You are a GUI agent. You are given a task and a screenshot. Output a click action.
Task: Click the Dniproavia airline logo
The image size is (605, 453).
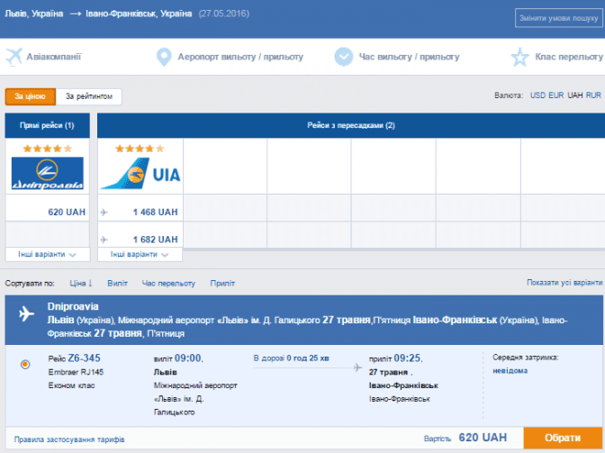(48, 173)
